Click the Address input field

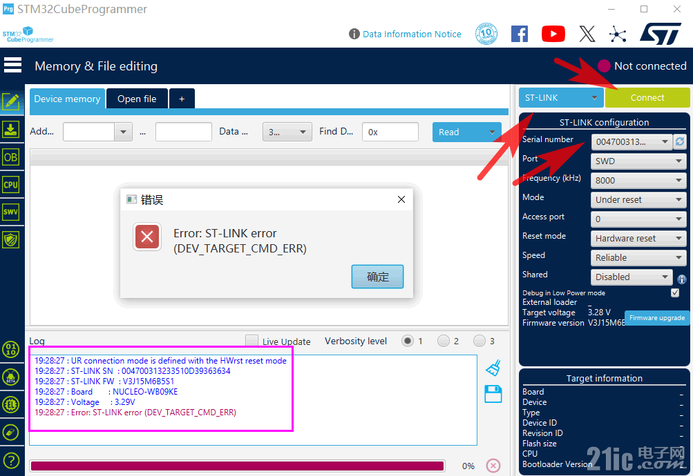[89, 132]
